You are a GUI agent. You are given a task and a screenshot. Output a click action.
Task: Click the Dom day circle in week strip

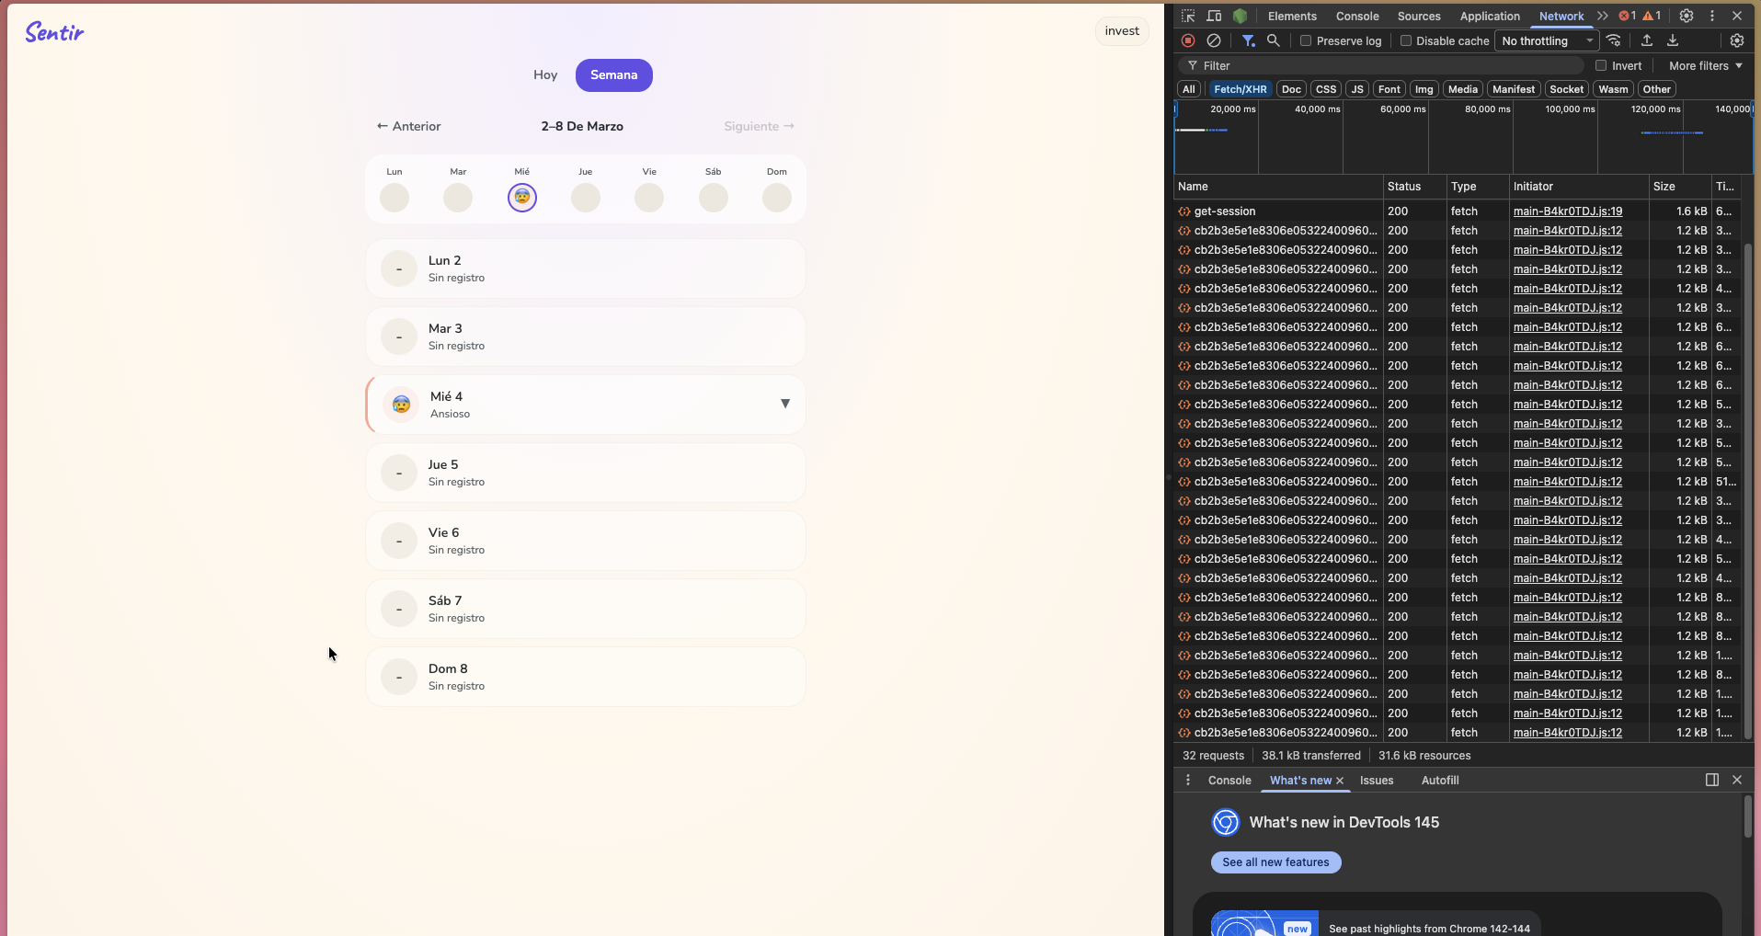(x=777, y=197)
